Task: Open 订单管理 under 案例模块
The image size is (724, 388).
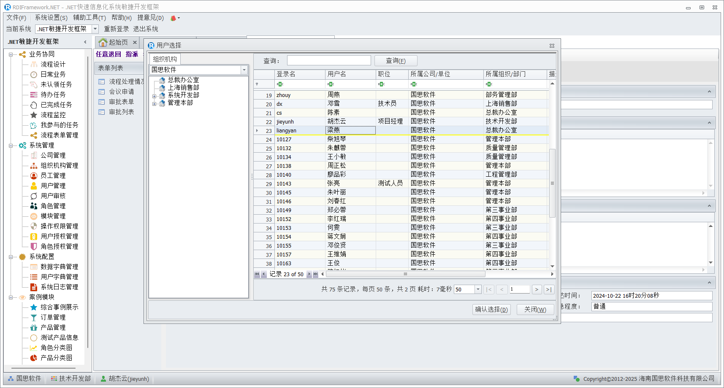Action: pyautogui.click(x=53, y=317)
